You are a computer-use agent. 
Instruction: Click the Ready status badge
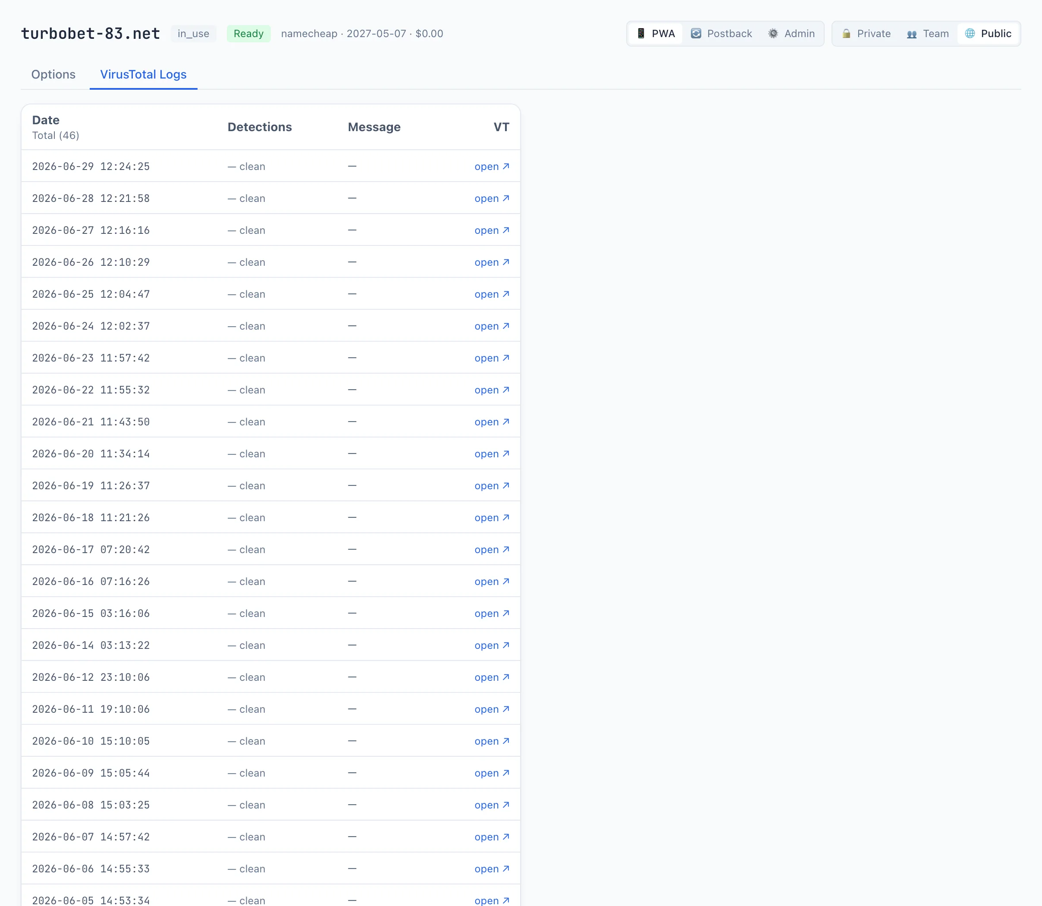pos(248,33)
